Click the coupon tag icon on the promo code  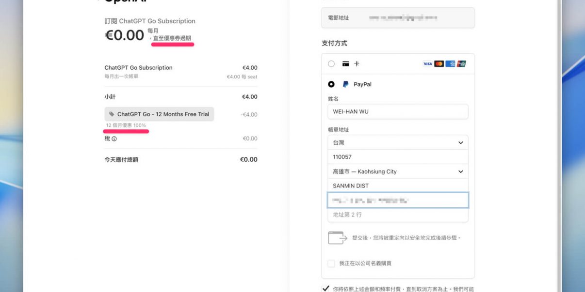[x=112, y=114]
